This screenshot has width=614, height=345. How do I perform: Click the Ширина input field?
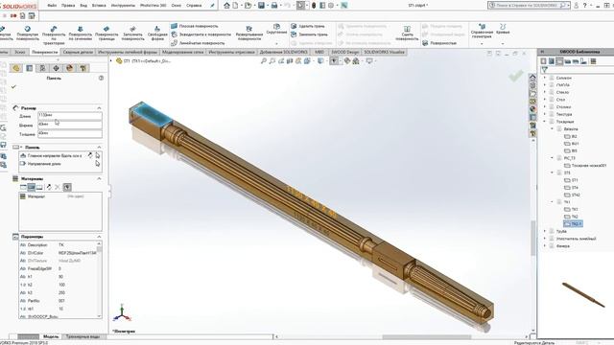point(70,125)
